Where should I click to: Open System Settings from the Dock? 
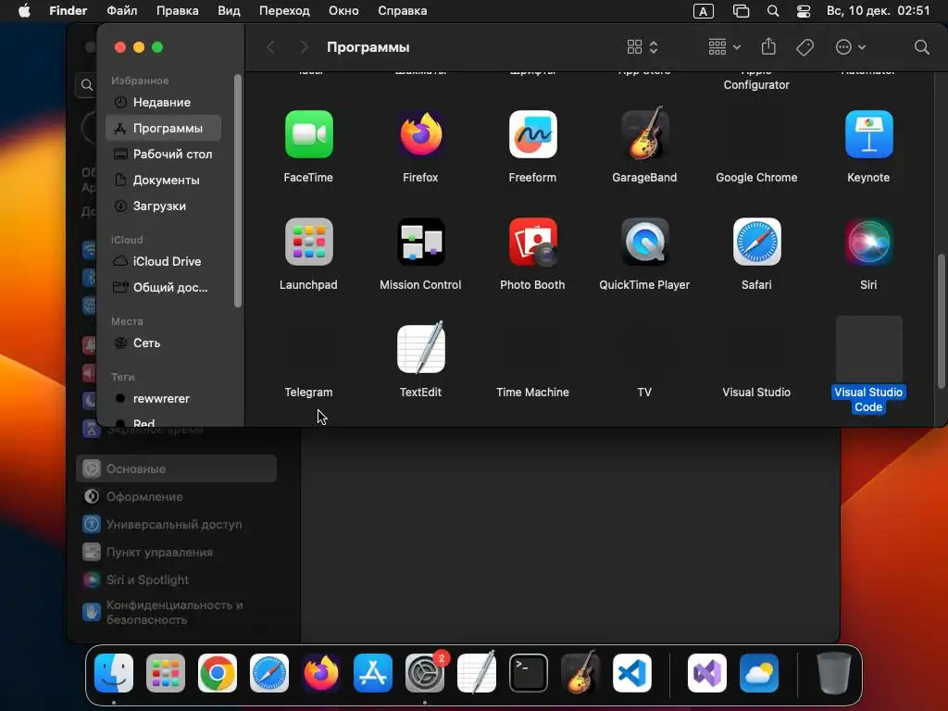424,673
